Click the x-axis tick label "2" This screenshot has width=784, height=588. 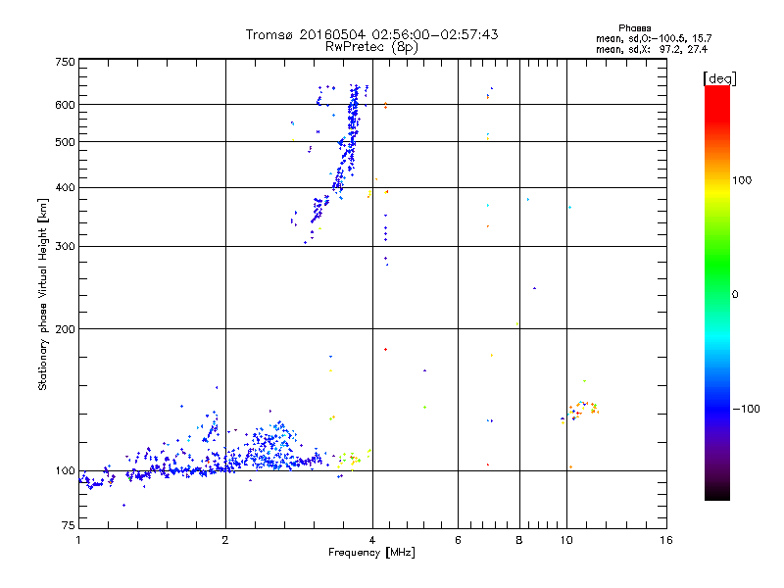tap(225, 540)
